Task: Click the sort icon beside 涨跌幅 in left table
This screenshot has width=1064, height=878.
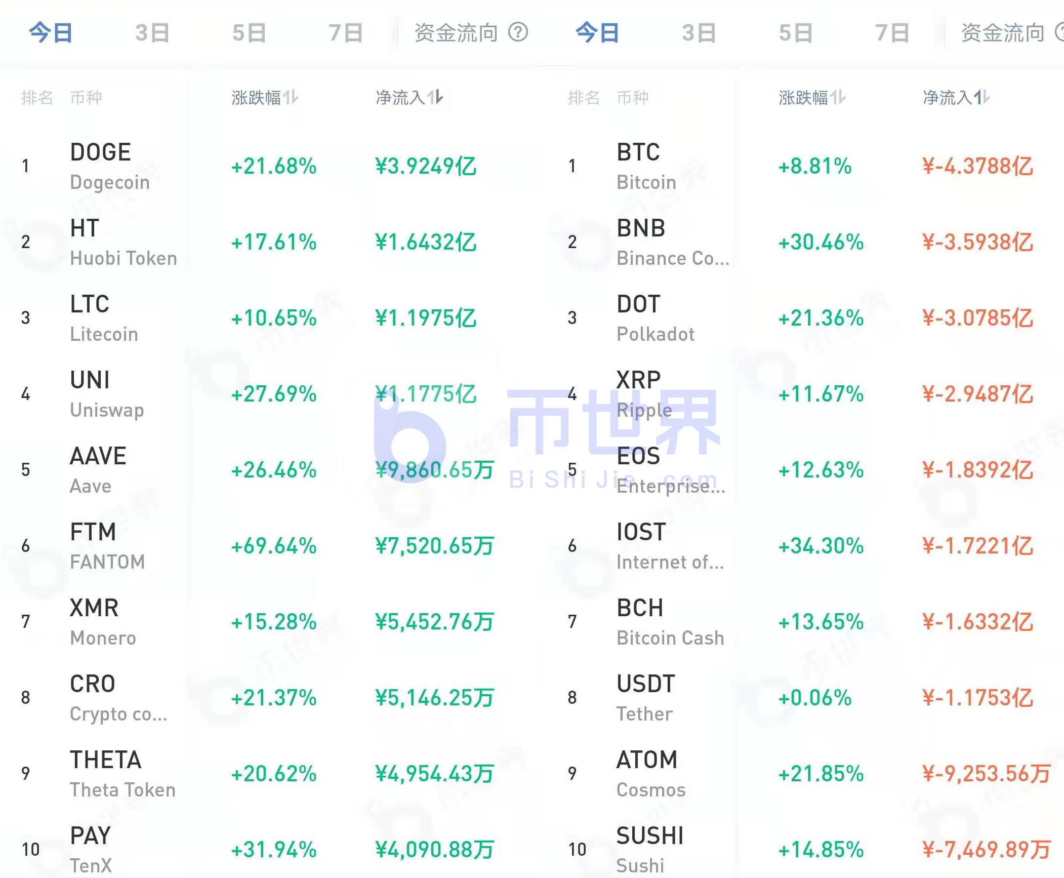Action: tap(292, 98)
